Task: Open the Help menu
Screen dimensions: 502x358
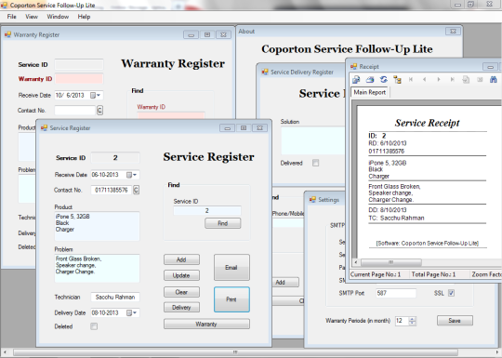Action: (84, 17)
